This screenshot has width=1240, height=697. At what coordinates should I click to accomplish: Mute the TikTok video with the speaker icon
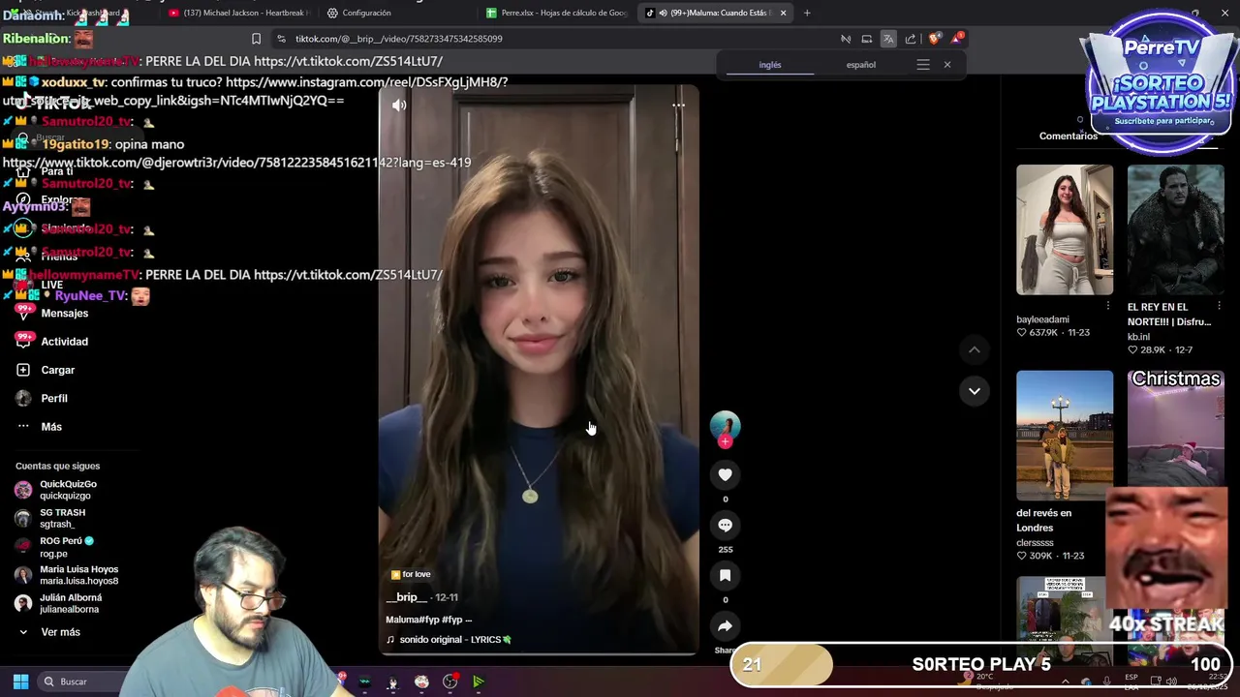pyautogui.click(x=399, y=105)
